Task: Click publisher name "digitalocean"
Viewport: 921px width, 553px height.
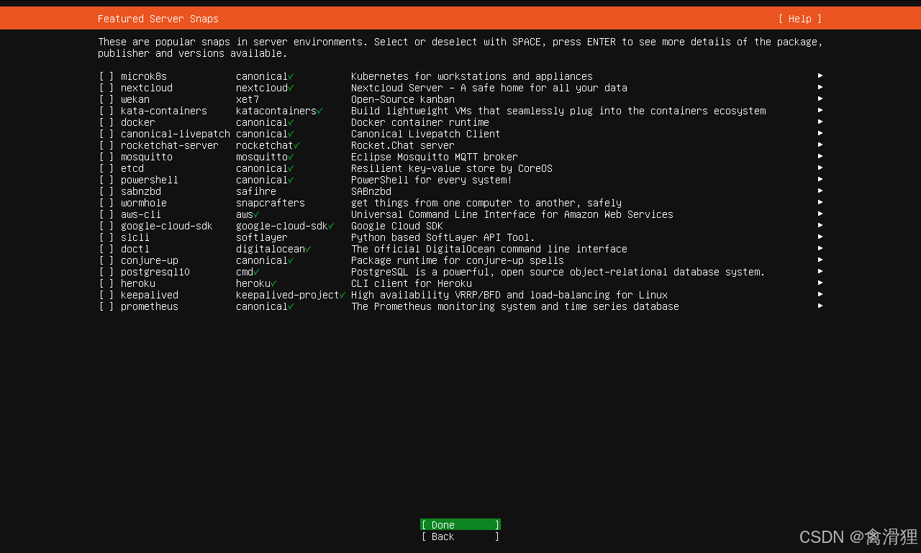Action: [x=271, y=249]
